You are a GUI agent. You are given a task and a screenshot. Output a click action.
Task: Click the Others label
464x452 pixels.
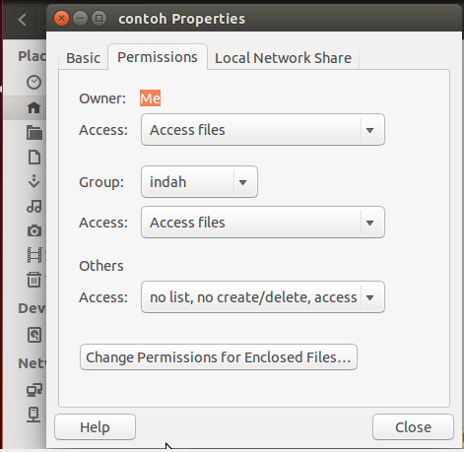pyautogui.click(x=101, y=266)
